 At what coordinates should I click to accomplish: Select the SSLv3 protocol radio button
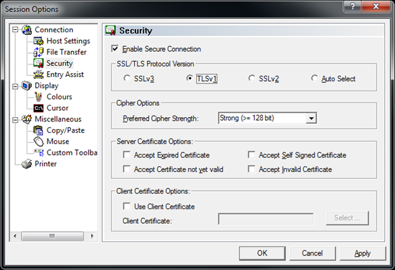click(127, 79)
